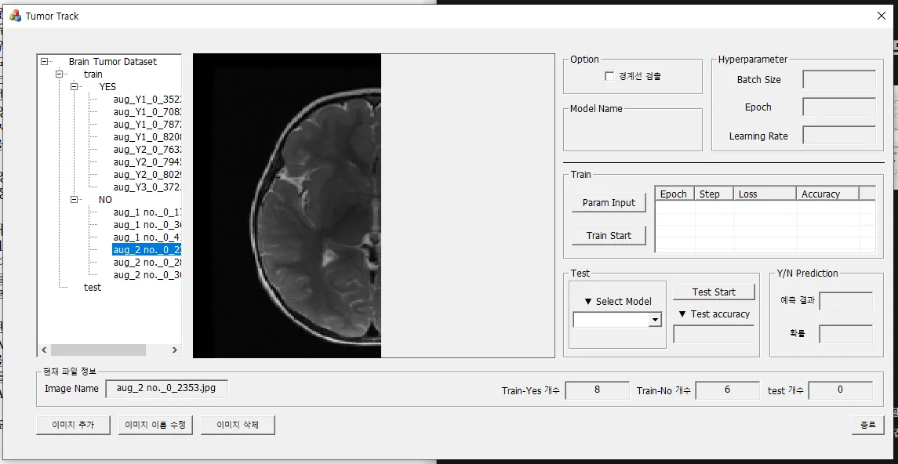898x464 pixels.
Task: Collapse the train folder node
Action: coord(59,74)
